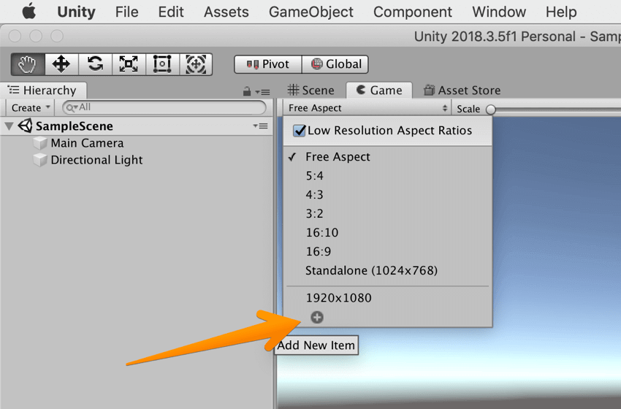
Task: Switch to the Asset Store tab
Action: (462, 91)
